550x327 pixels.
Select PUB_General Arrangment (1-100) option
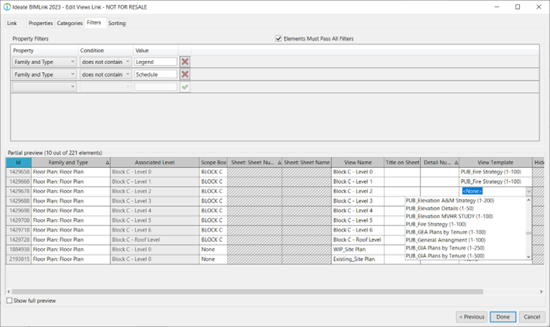pyautogui.click(x=445, y=240)
